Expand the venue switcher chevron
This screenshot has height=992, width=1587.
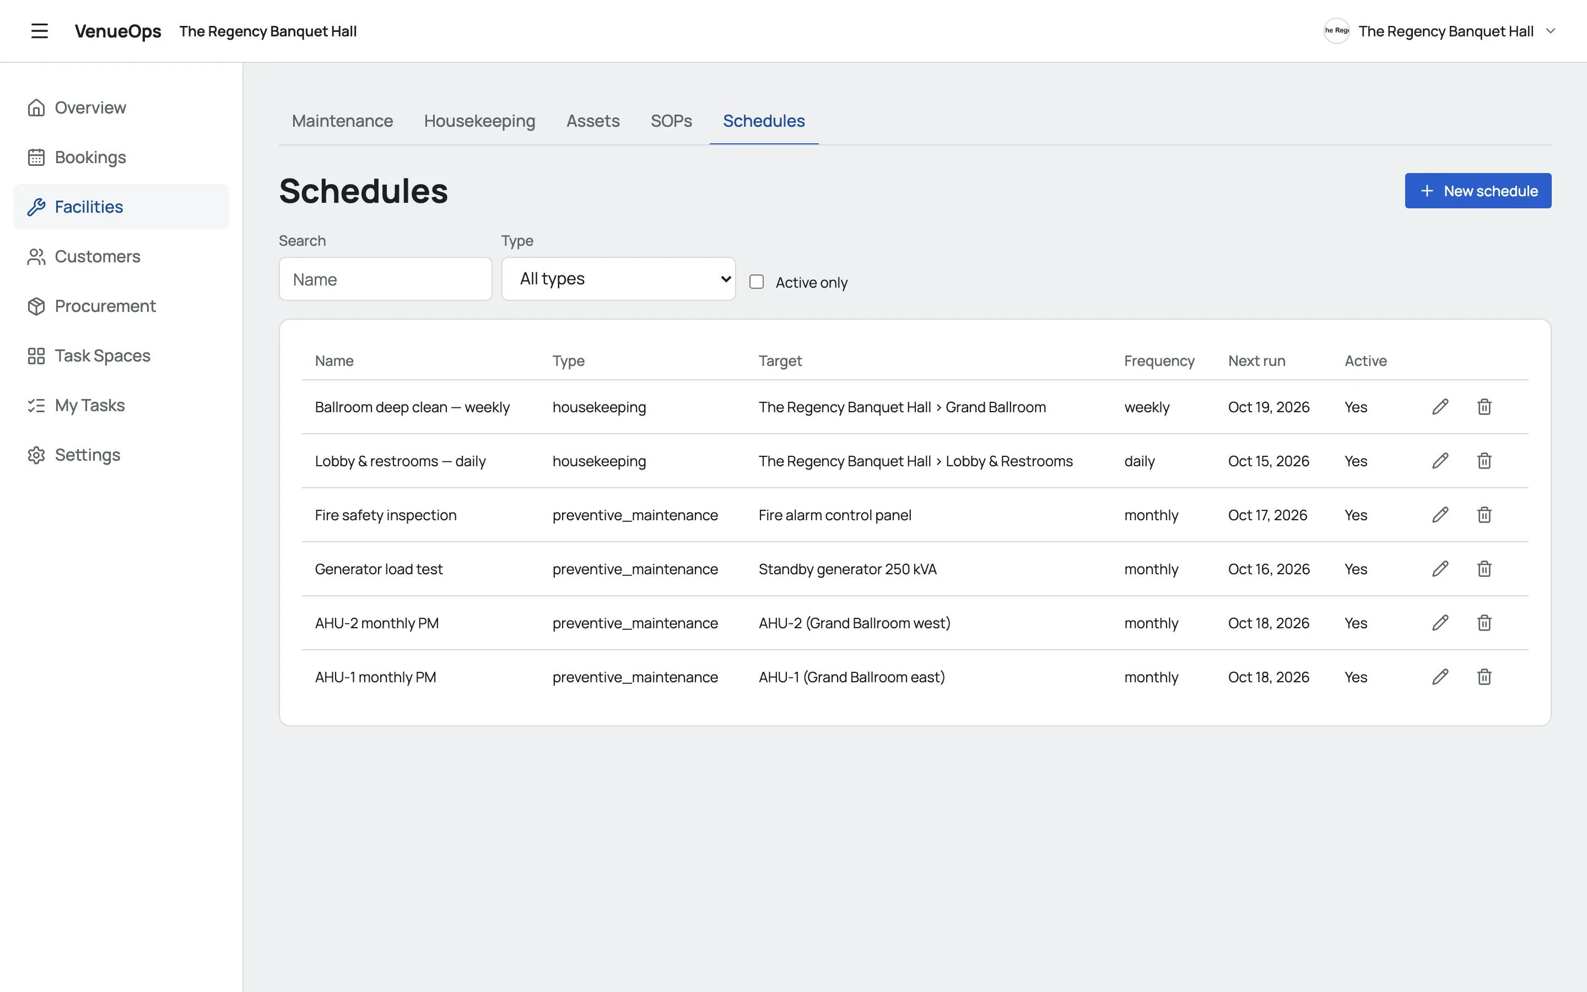click(x=1550, y=31)
